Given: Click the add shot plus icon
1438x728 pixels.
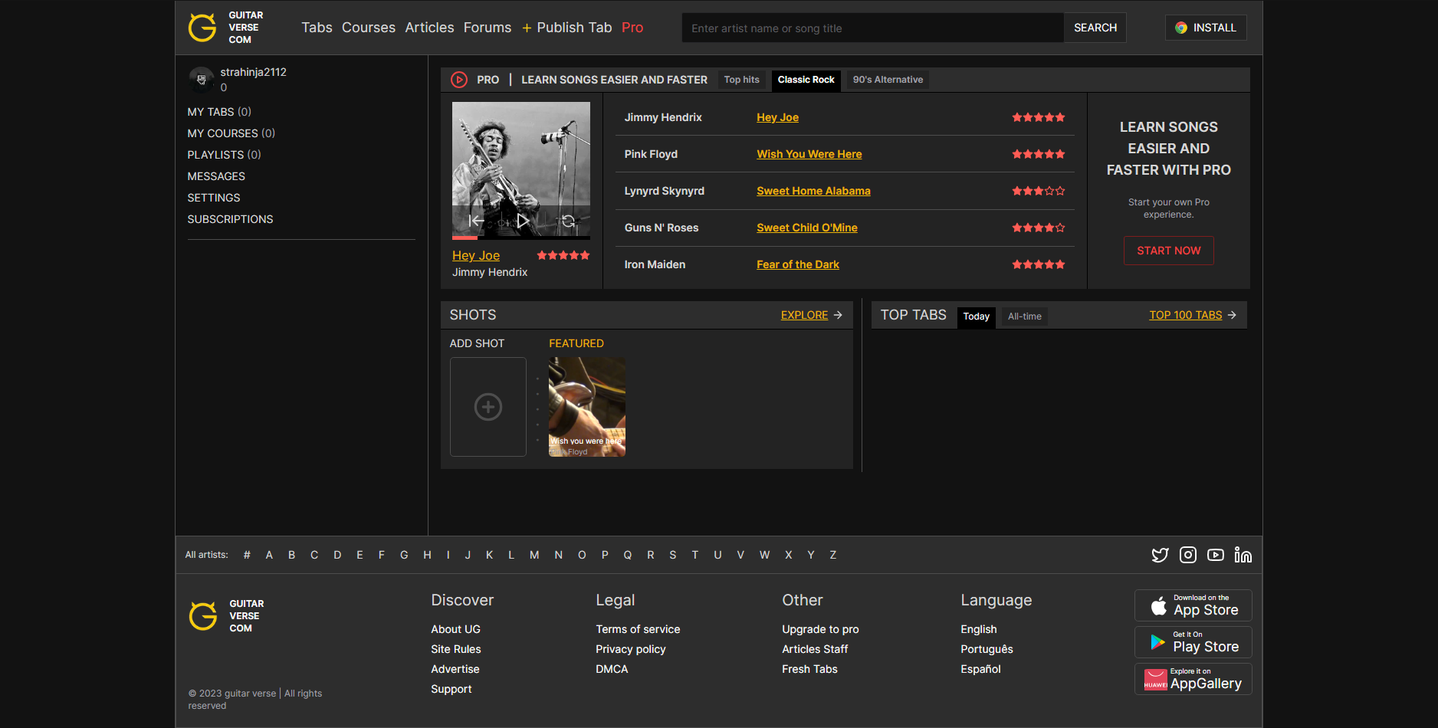Looking at the screenshot, I should [488, 407].
